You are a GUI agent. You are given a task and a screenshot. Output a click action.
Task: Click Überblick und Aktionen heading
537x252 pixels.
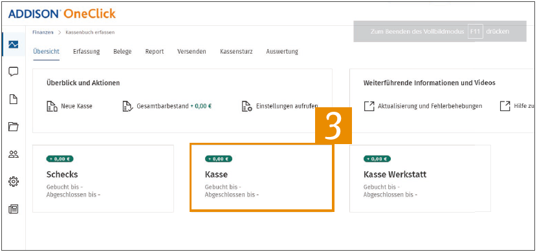83,83
